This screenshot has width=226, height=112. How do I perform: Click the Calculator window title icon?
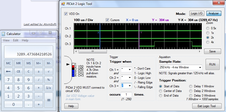pos(3,34)
